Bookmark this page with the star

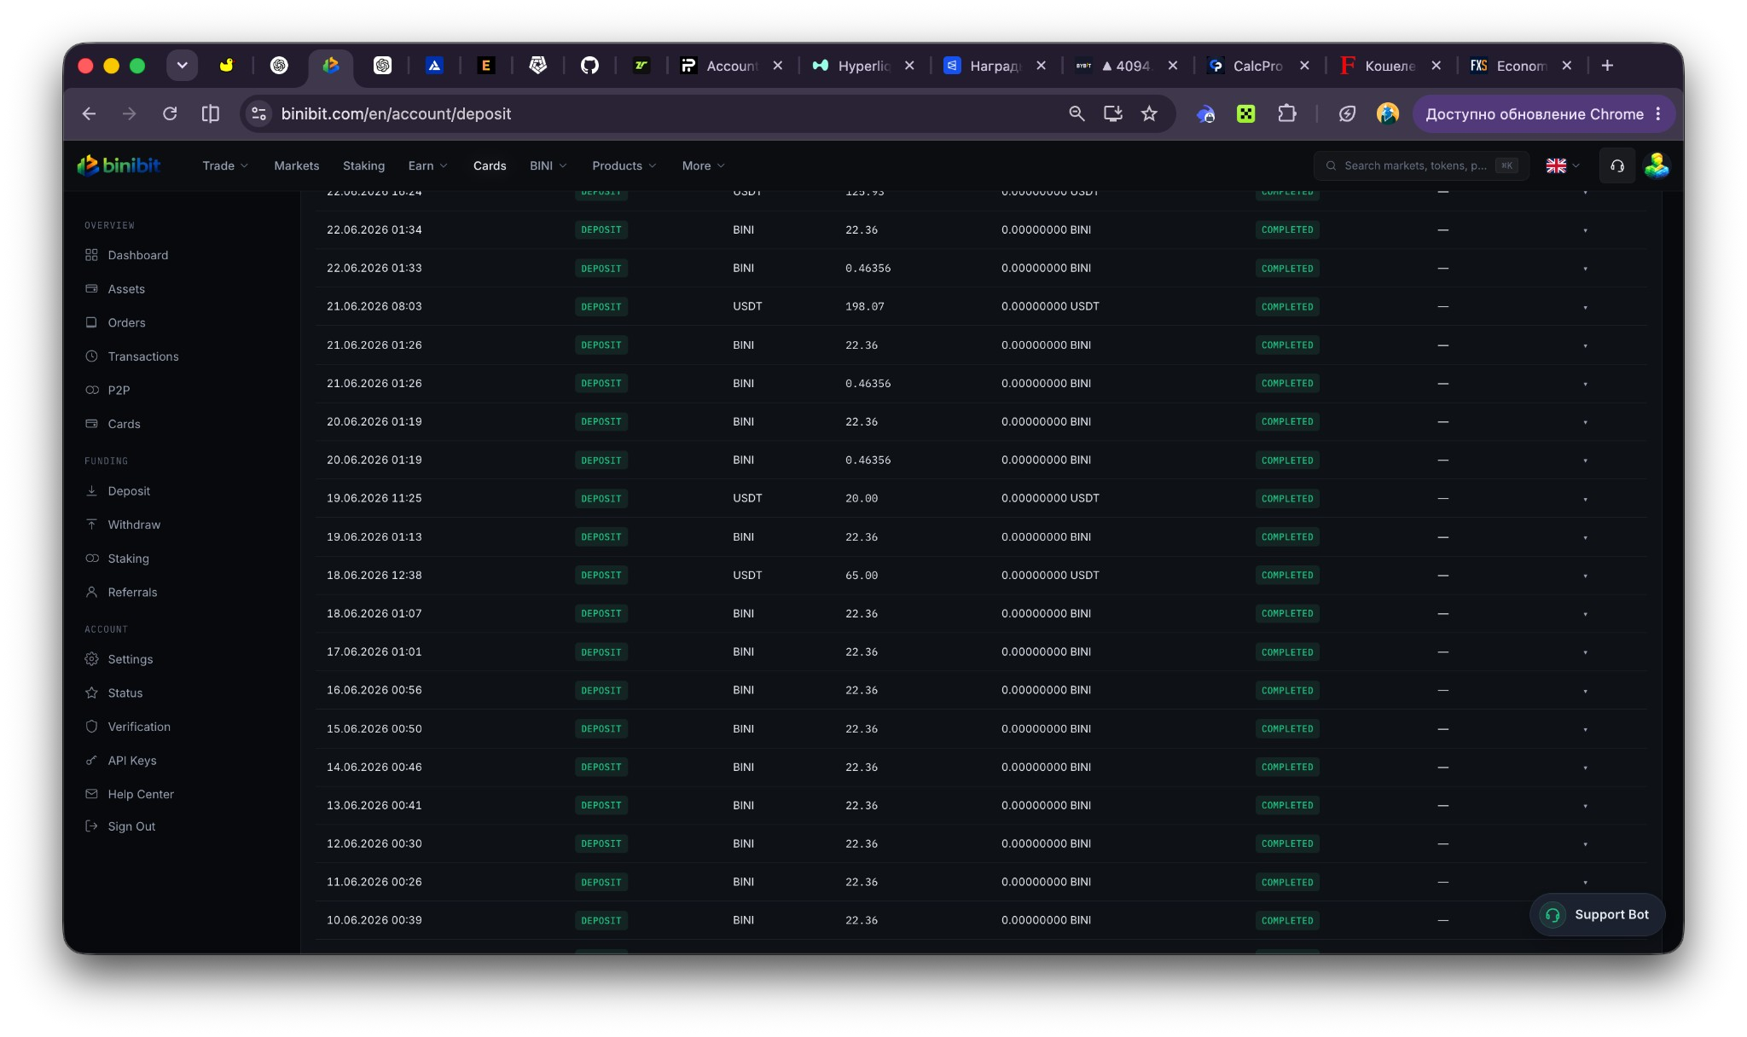click(1149, 113)
